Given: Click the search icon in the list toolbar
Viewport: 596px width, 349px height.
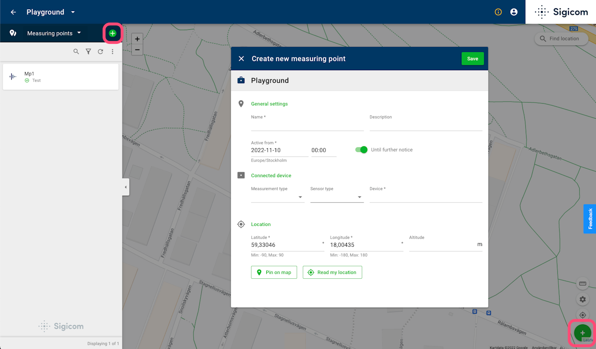Looking at the screenshot, I should (76, 52).
